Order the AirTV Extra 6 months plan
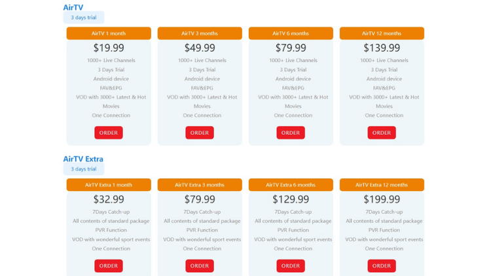 coord(291,266)
